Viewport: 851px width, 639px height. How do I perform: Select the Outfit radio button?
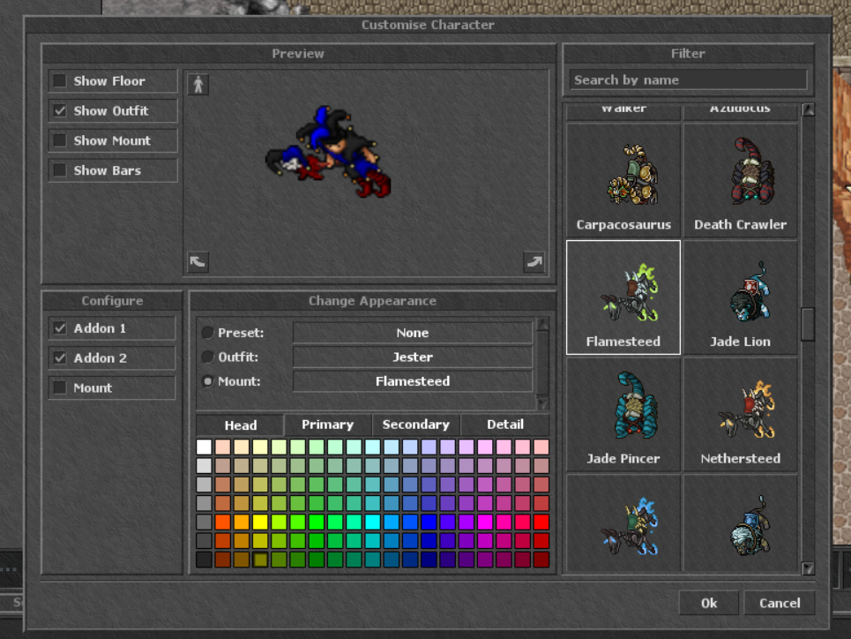tap(207, 357)
